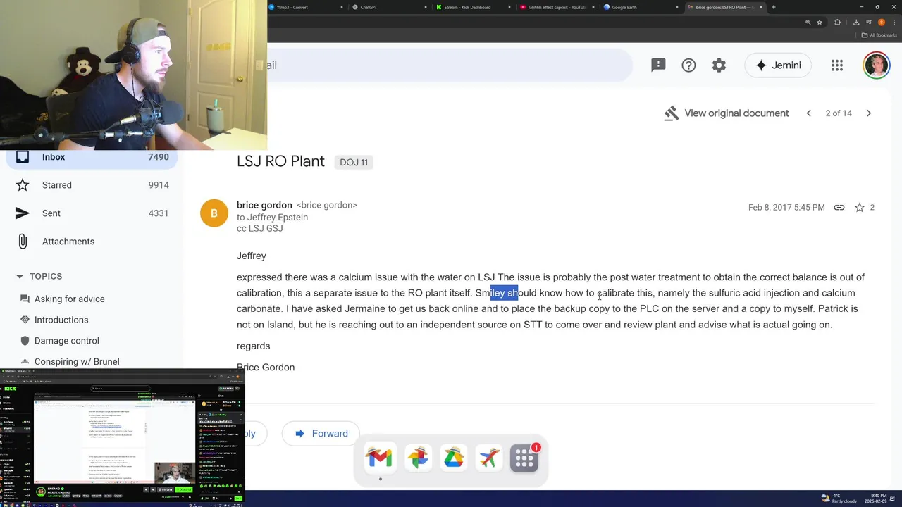This screenshot has width=902, height=507.
Task: Click the Starred count 9914
Action: coord(159,185)
